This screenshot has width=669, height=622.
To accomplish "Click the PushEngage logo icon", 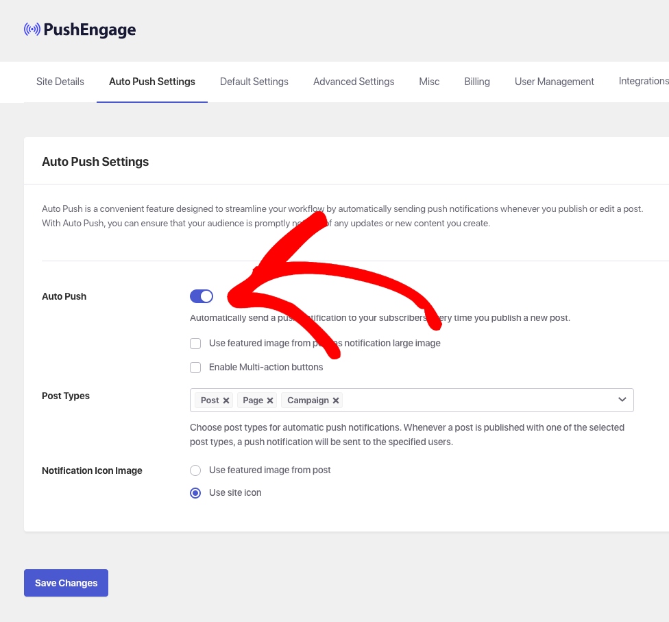I will click(x=32, y=29).
